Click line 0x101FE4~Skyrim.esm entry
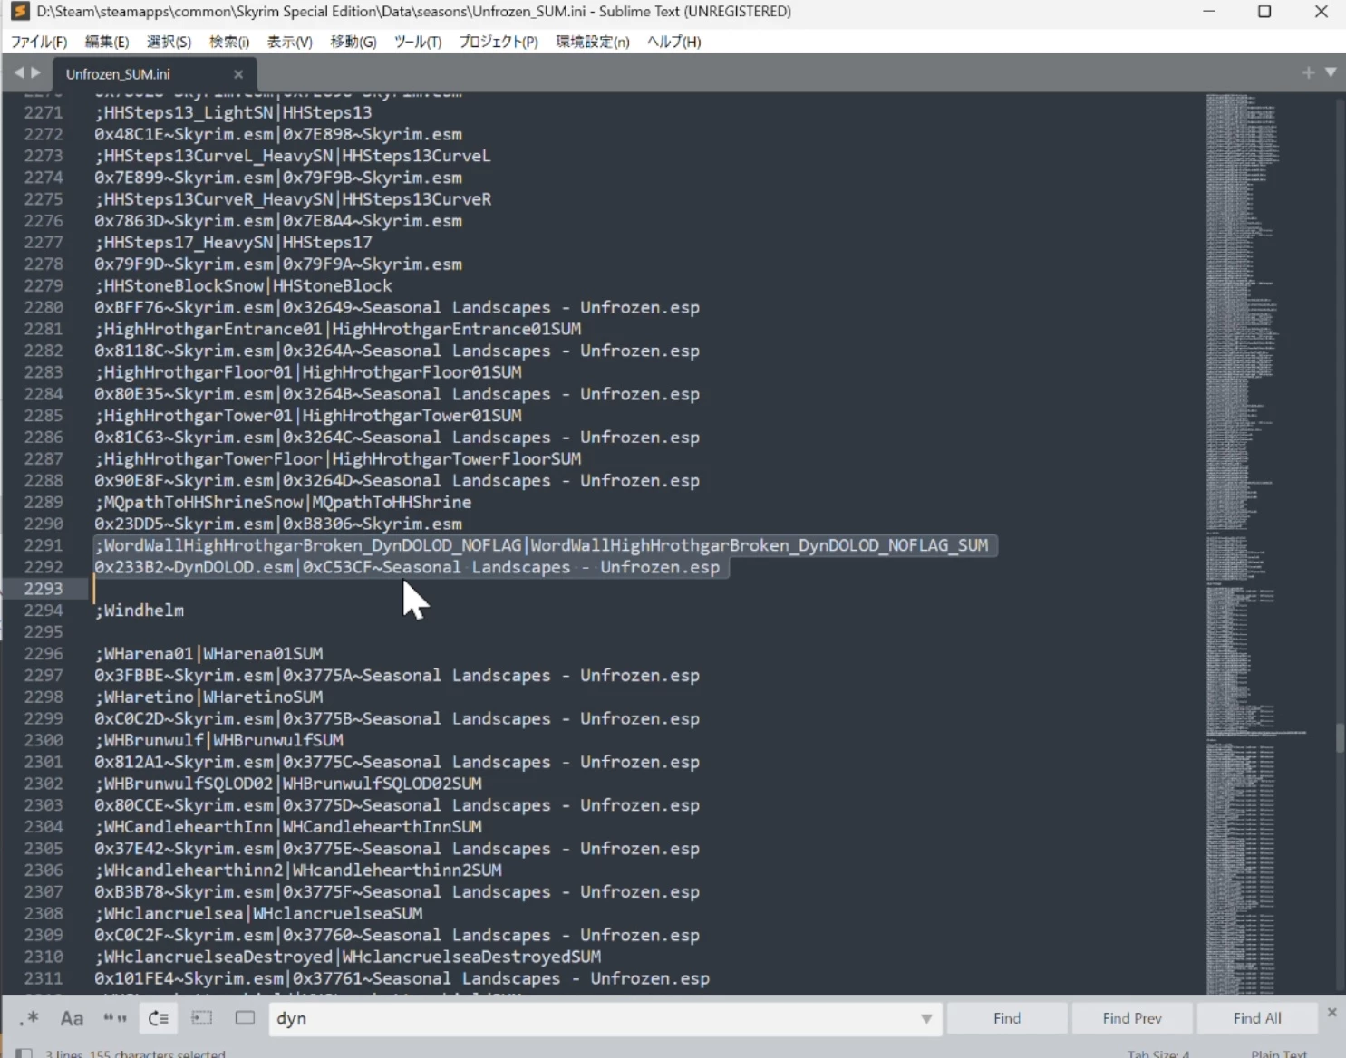This screenshot has height=1058, width=1346. click(x=402, y=978)
